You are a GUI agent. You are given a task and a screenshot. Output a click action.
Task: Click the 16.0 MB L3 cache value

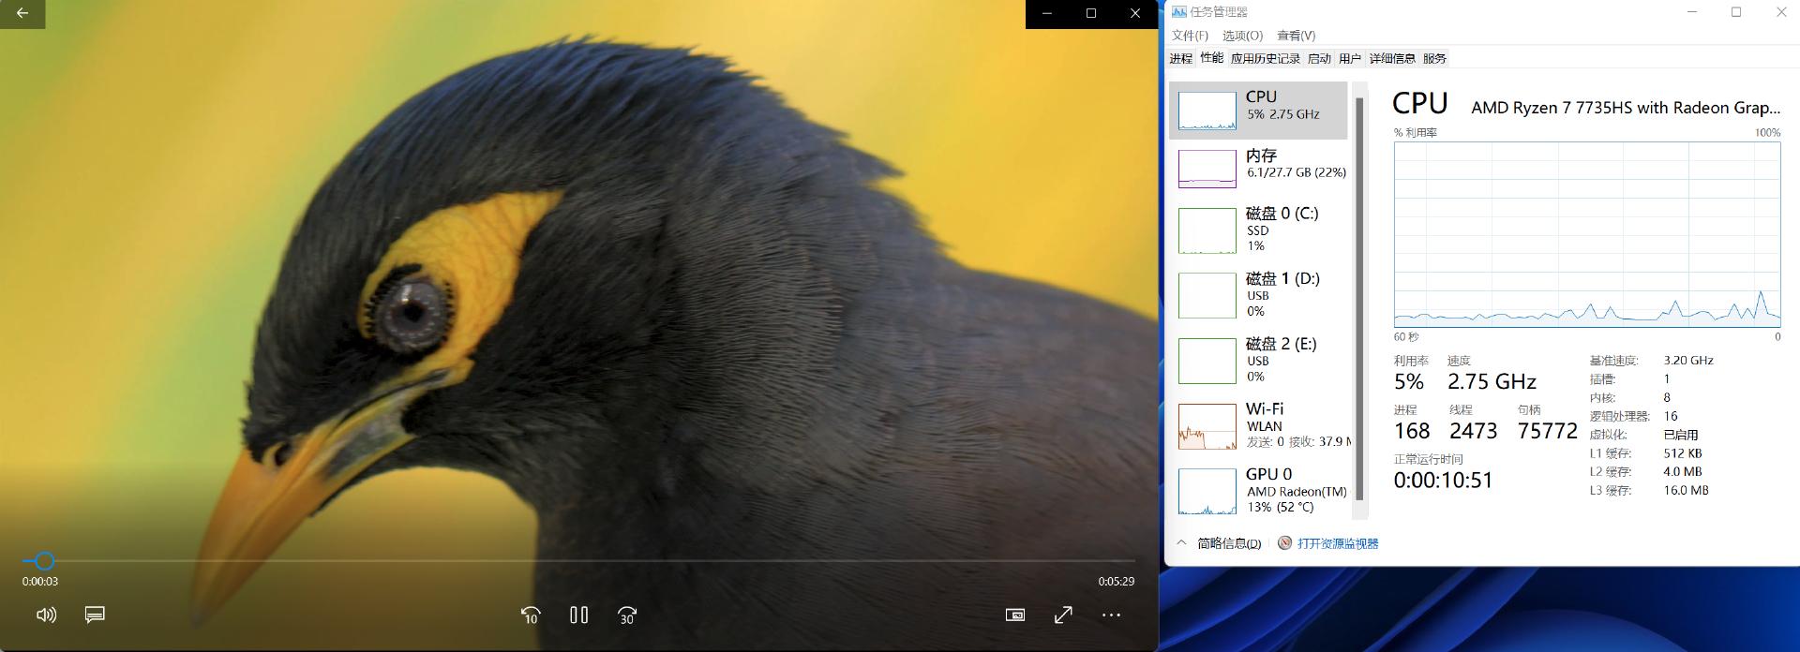point(1686,490)
